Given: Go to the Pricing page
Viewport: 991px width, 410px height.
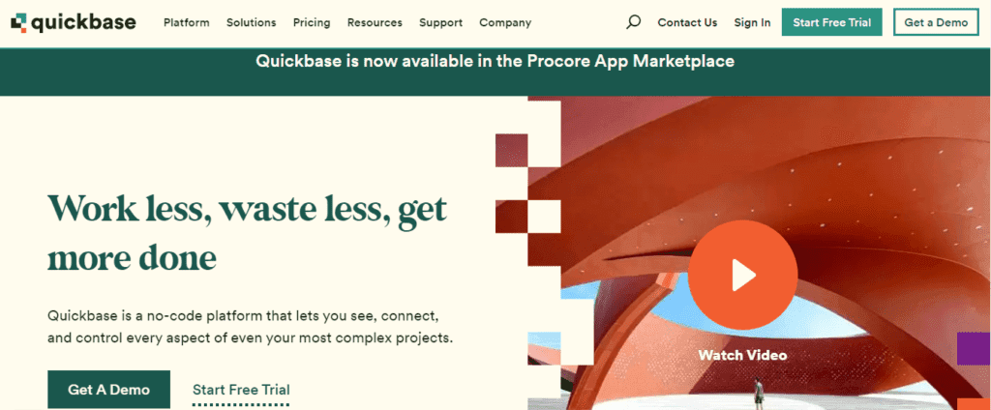Looking at the screenshot, I should click(x=312, y=22).
